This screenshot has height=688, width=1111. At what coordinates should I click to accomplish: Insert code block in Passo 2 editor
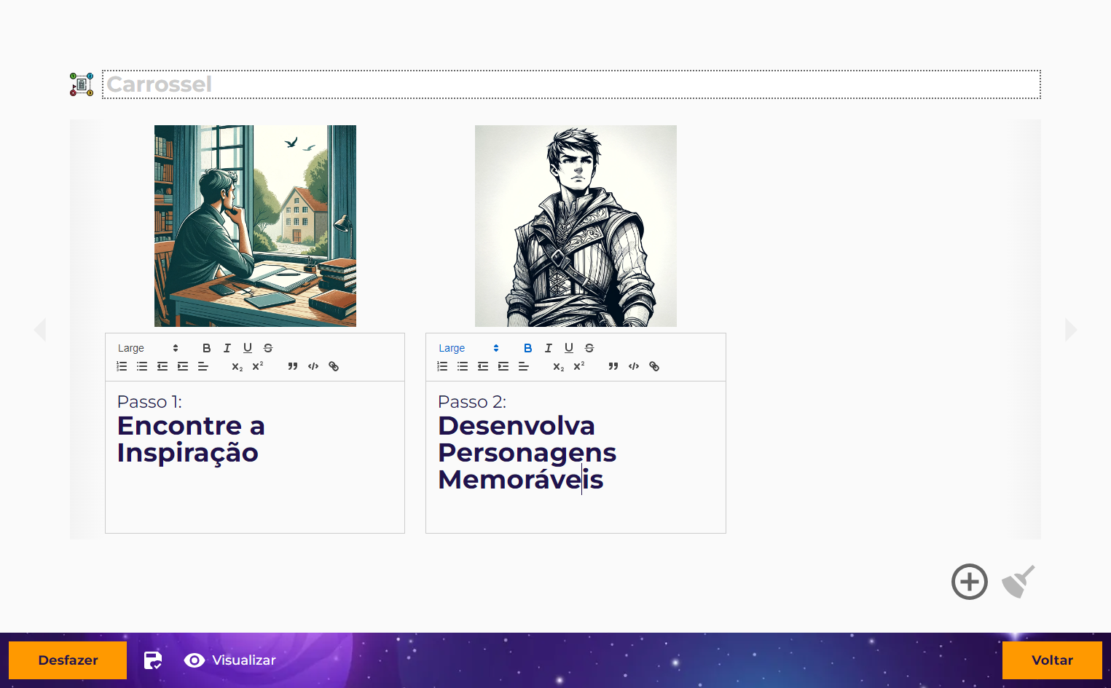pyautogui.click(x=634, y=366)
